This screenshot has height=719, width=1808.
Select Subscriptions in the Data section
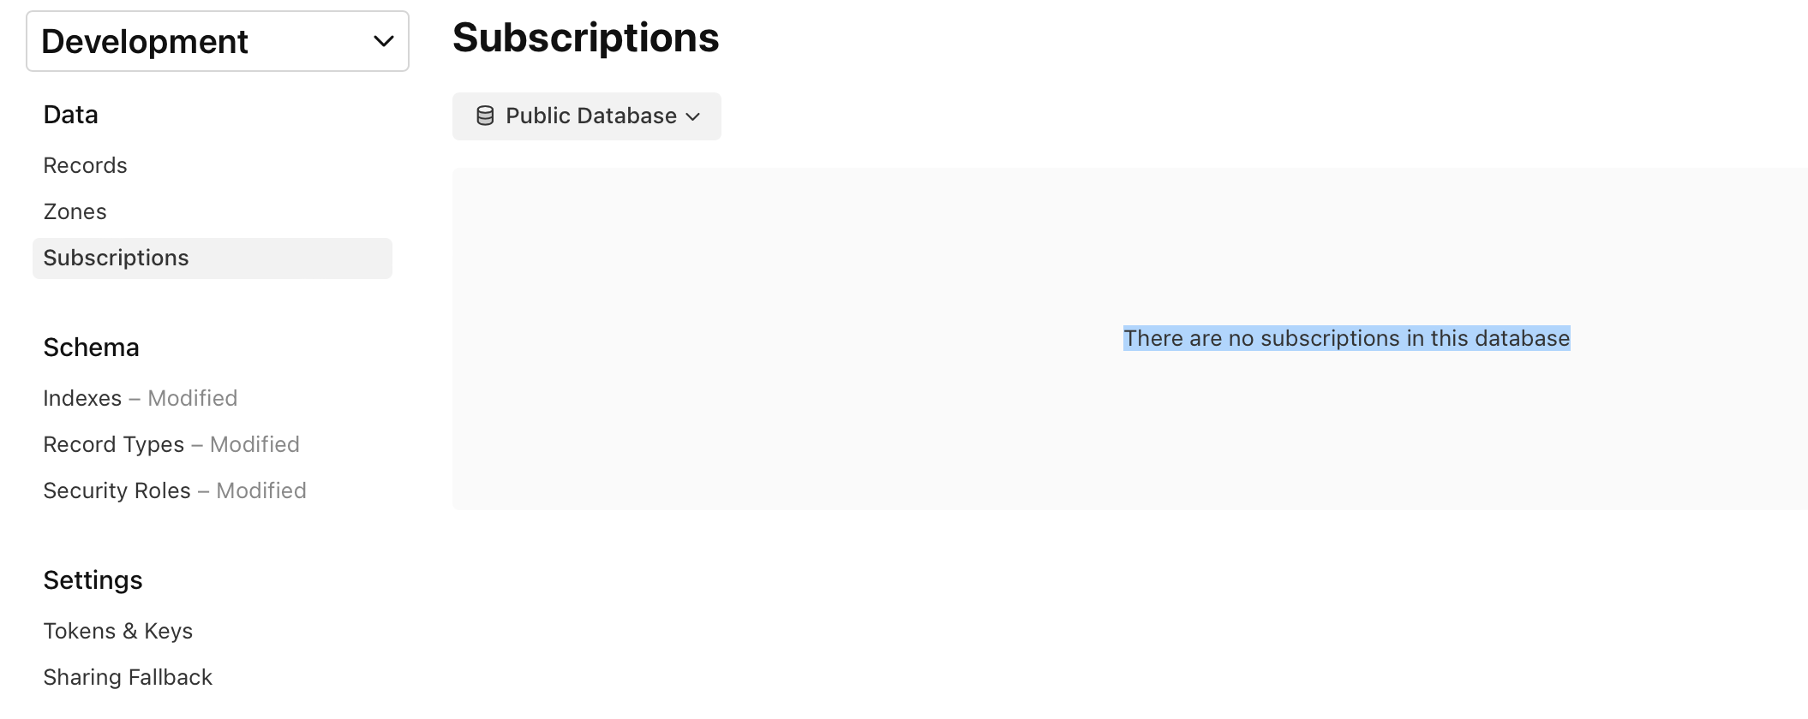pos(116,258)
